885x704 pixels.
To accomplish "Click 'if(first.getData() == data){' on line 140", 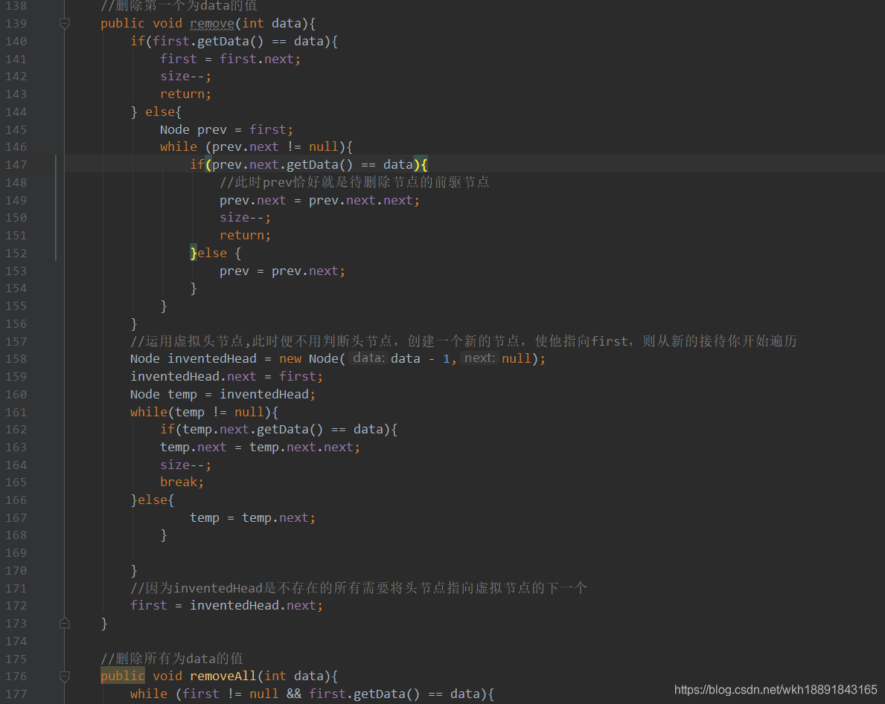I will tap(234, 42).
